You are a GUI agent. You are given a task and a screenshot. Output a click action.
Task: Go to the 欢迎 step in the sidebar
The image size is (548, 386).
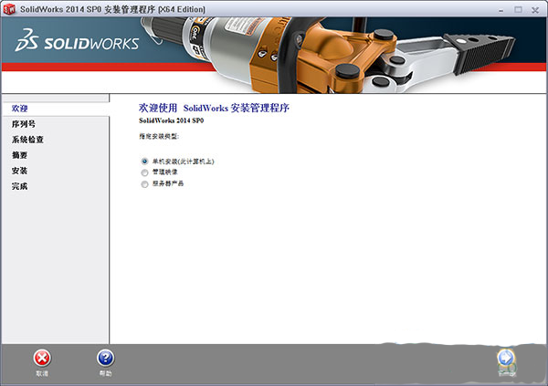[x=19, y=109]
